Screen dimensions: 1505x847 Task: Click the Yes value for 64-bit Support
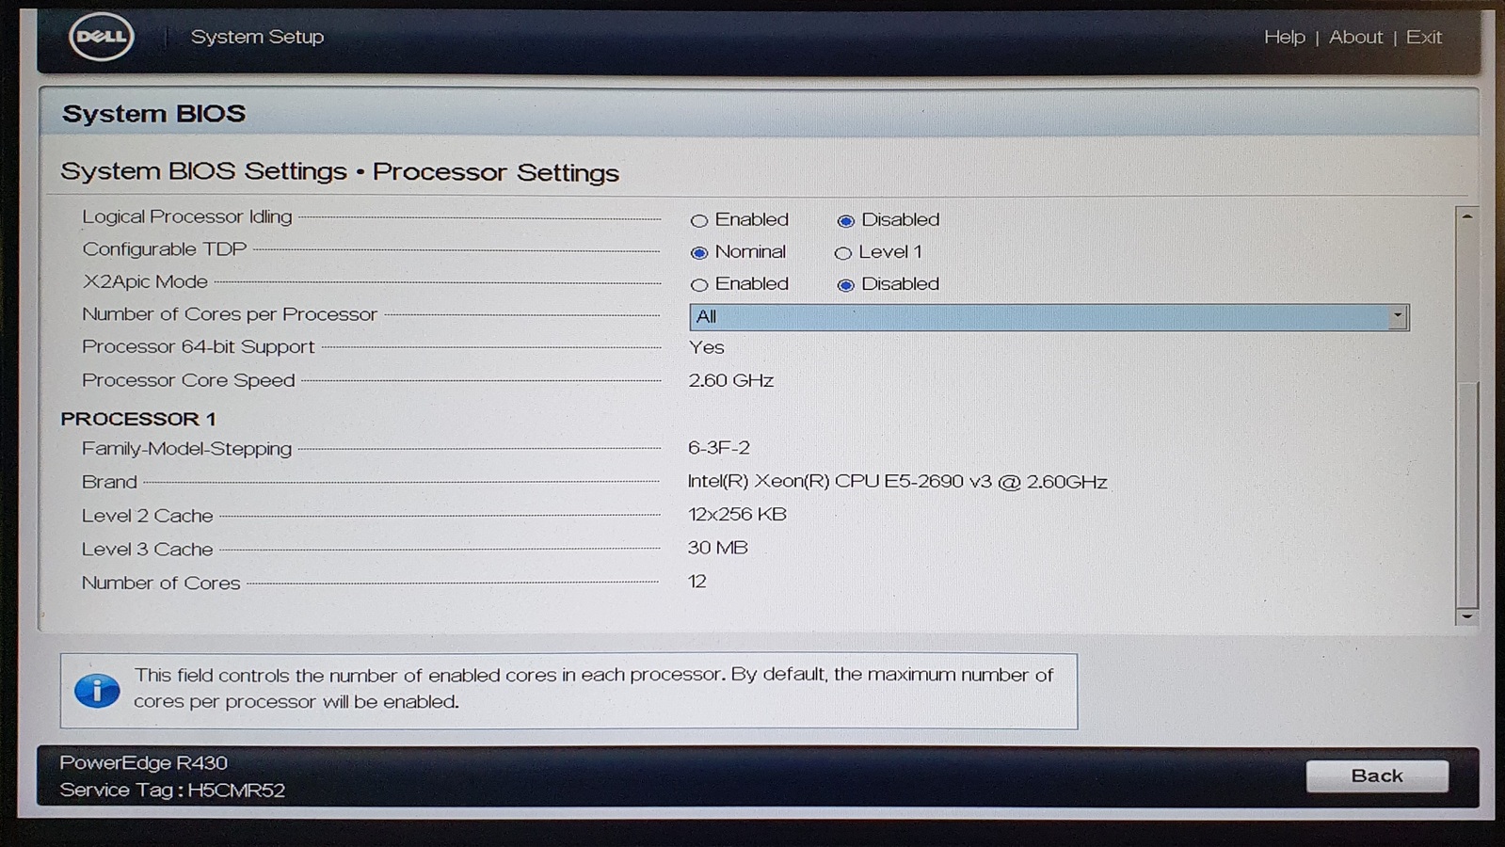pos(706,347)
